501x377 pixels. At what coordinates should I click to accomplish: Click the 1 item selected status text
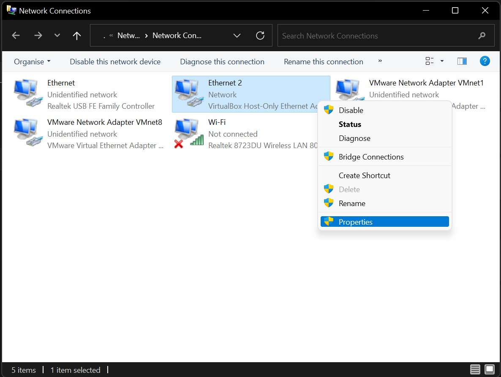point(76,370)
